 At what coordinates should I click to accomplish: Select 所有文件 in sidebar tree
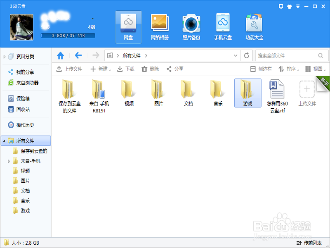click(26, 141)
